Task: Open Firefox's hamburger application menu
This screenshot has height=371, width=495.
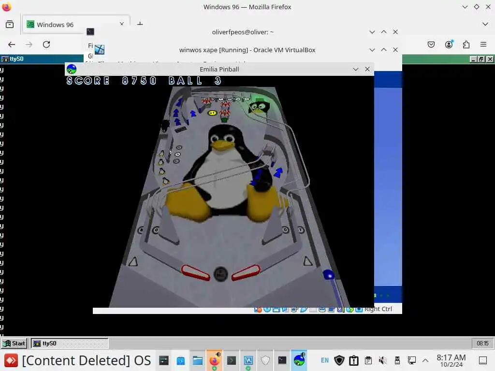Action: [x=483, y=44]
